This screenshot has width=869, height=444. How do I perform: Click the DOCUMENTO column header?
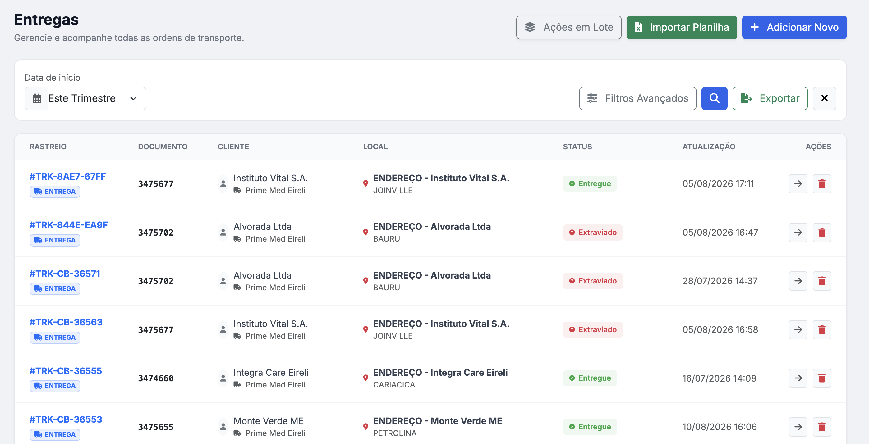[x=163, y=147]
